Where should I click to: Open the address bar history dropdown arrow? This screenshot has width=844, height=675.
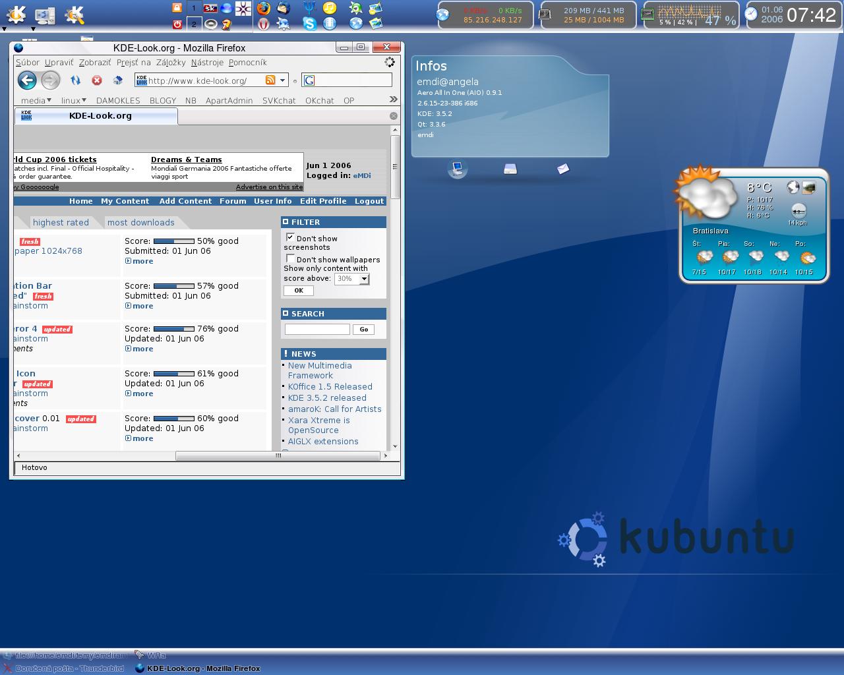point(282,80)
